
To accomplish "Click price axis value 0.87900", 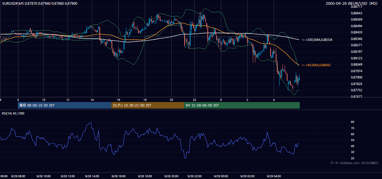I will click(356, 78).
